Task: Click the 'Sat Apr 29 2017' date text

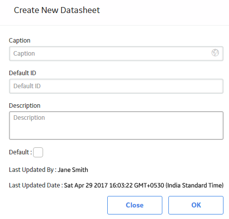Action: pyautogui.click(x=86, y=185)
